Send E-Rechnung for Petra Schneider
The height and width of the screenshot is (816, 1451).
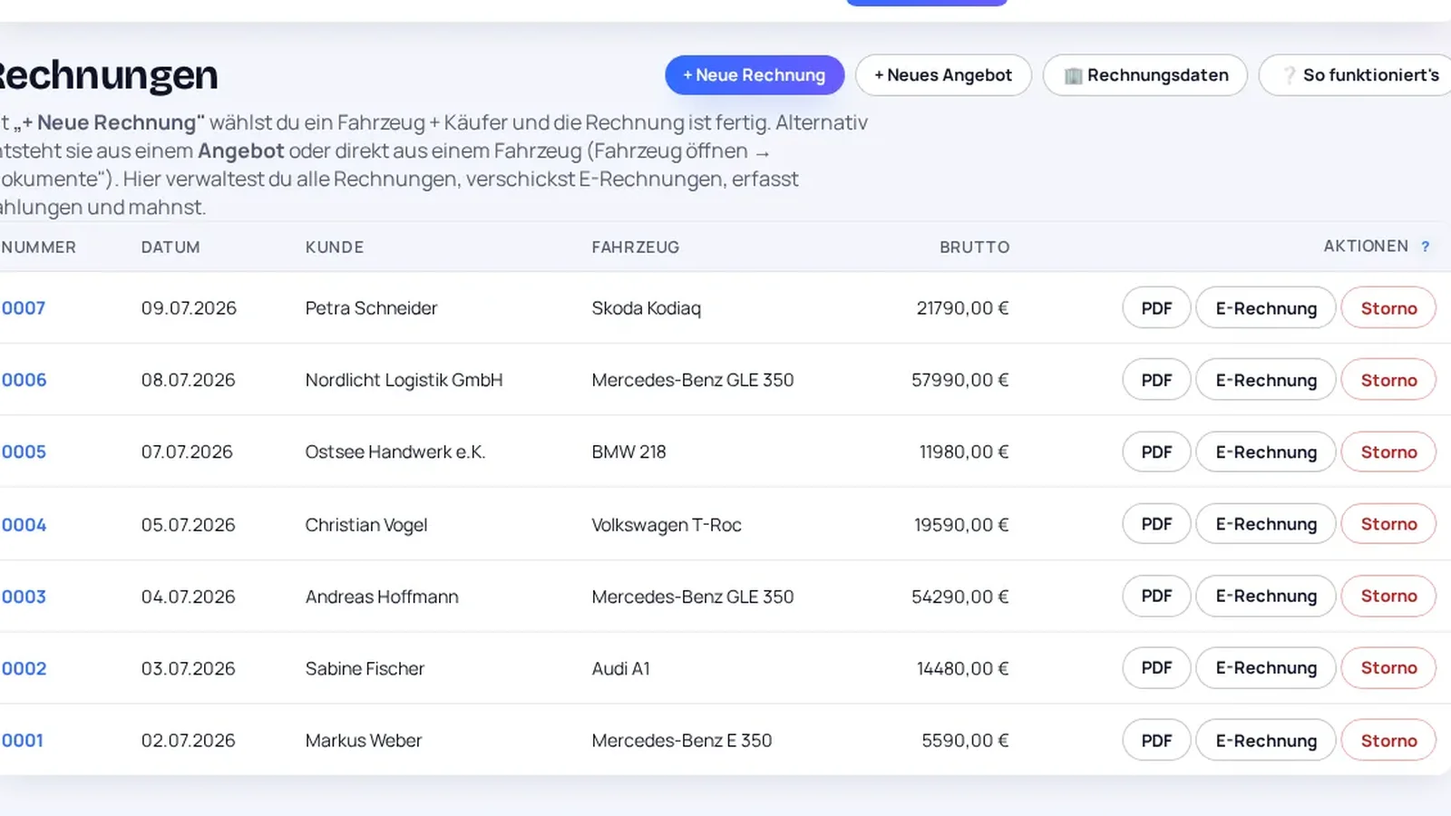tap(1266, 308)
